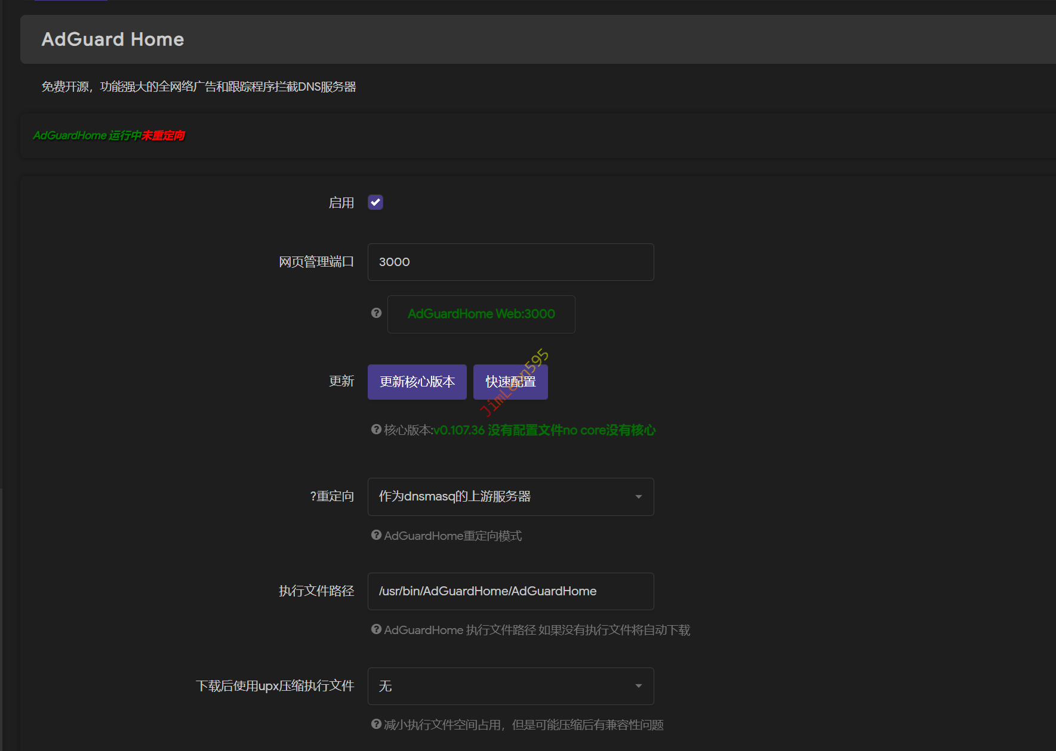The height and width of the screenshot is (751, 1056).
Task: Focus the 执行文件路径 text field
Action: click(x=510, y=591)
